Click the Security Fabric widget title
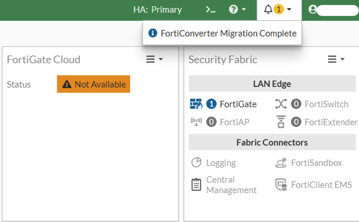This screenshot has height=222, width=359. click(x=223, y=59)
